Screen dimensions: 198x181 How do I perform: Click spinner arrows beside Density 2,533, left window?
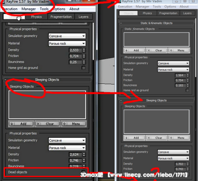click(84, 50)
